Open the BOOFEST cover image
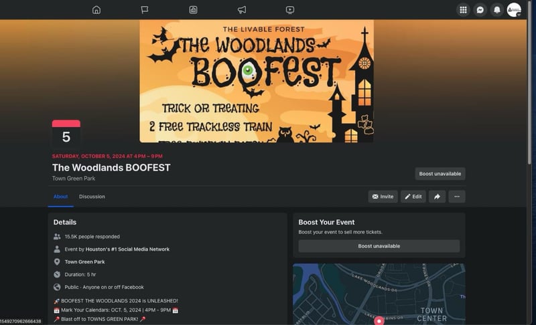This screenshot has width=536, height=325. pyautogui.click(x=257, y=81)
